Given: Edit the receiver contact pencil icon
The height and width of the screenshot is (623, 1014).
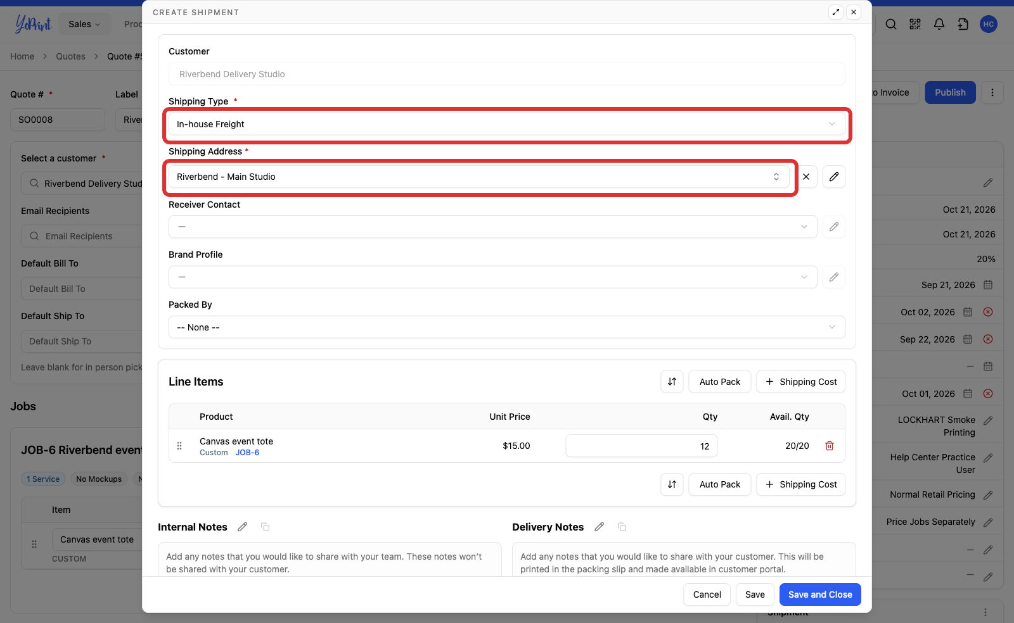Looking at the screenshot, I should pos(834,227).
